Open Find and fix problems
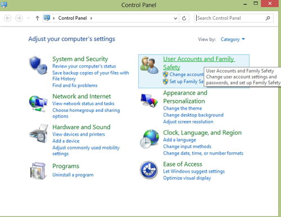Image resolution: width=281 pixels, height=217 pixels. [75, 85]
